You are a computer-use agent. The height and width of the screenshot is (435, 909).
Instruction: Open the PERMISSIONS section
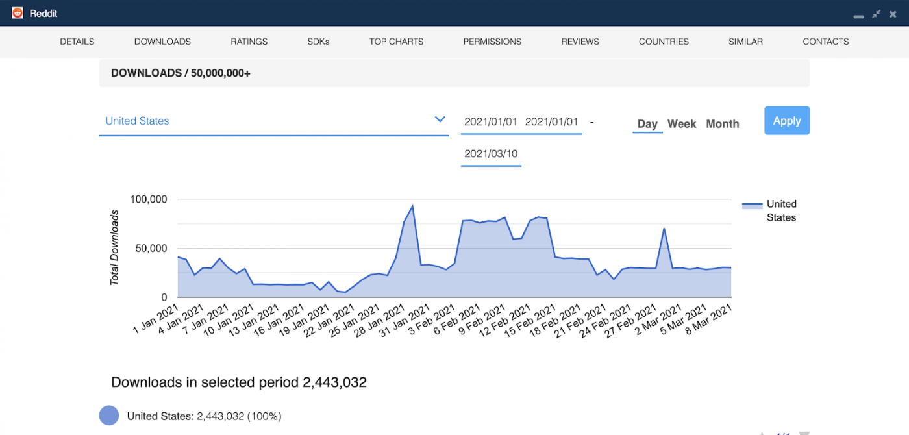tap(492, 42)
